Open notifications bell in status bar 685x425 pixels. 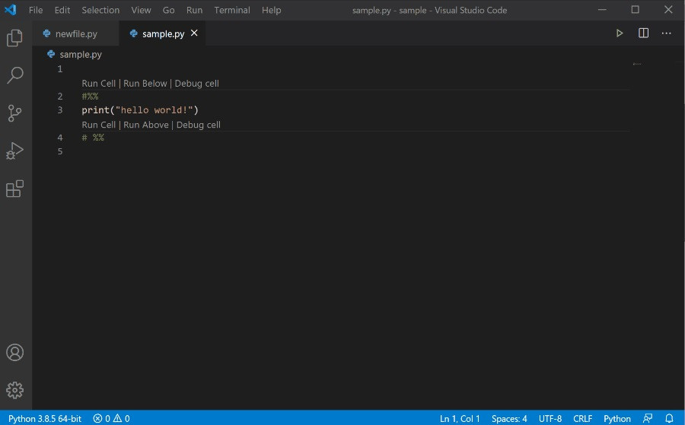coord(670,418)
